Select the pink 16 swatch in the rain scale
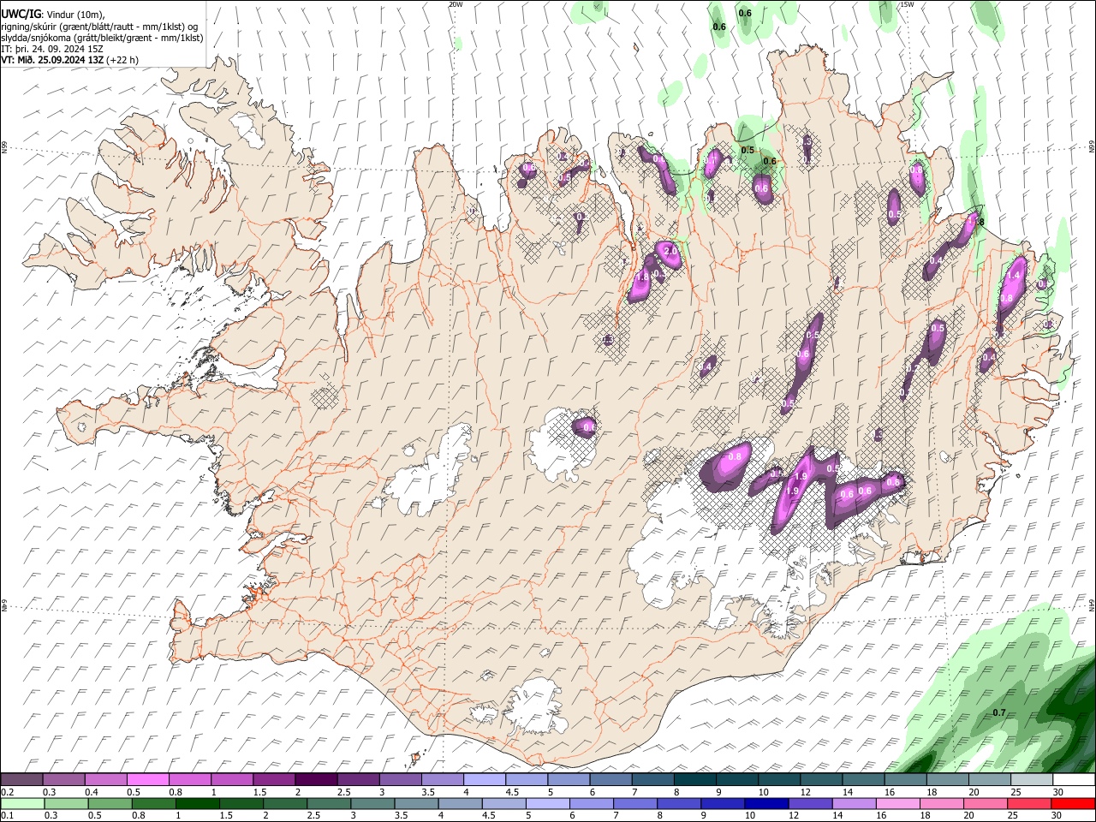The image size is (1096, 822). pos(897,804)
